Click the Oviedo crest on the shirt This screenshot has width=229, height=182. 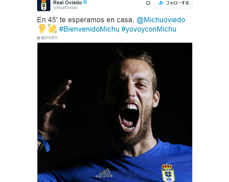168,173
